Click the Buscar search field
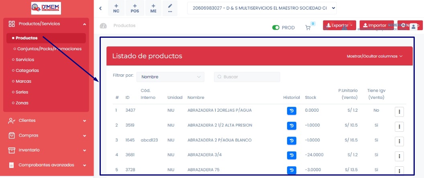This screenshot has width=424, height=178. click(x=247, y=77)
